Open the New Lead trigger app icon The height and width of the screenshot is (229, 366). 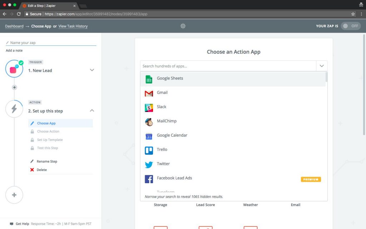[x=14, y=69]
